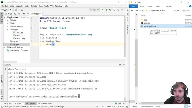Screen dimensions: 192x108
Task: Open the Explorer Share tab
Action: click(150, 6)
